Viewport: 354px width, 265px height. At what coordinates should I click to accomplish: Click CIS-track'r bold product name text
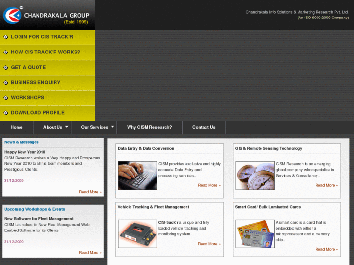(168, 222)
